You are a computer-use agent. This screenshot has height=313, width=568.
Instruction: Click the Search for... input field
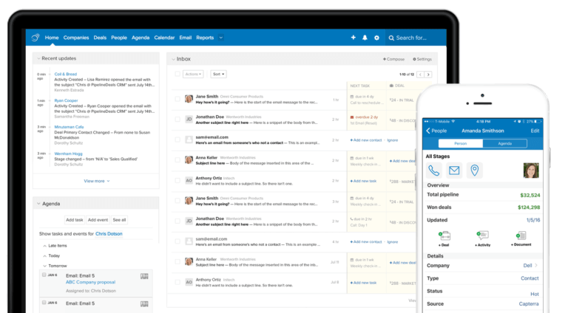(x=418, y=38)
